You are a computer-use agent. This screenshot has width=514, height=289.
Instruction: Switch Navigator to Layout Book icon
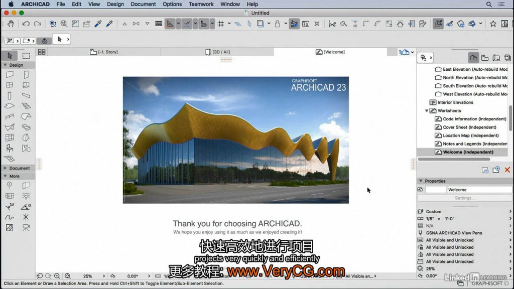click(496, 58)
